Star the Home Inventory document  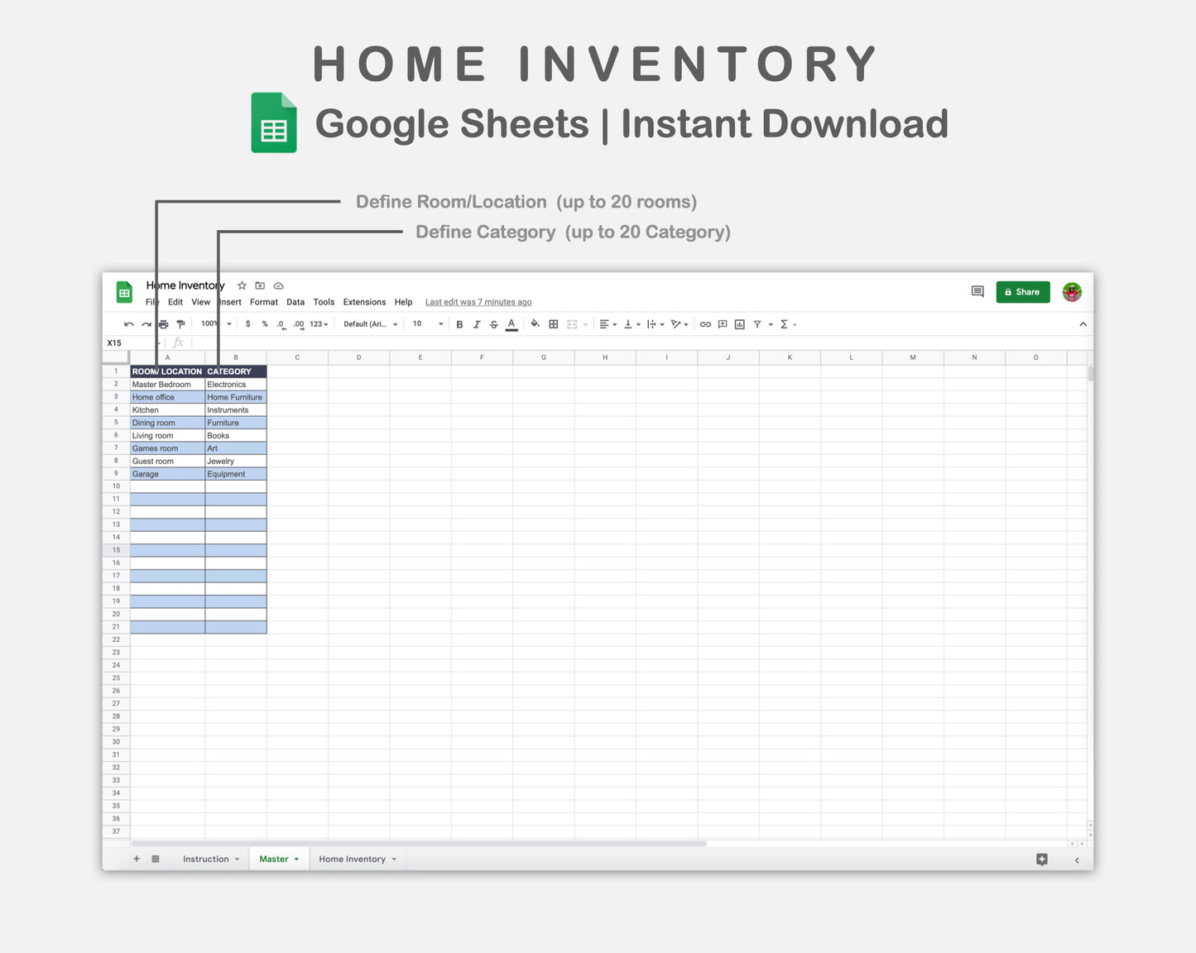(242, 285)
